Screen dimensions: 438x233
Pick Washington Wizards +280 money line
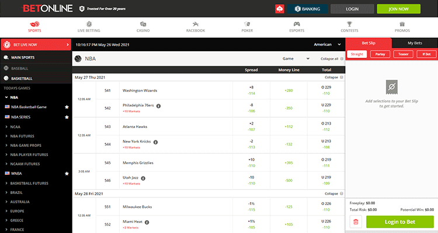point(288,90)
